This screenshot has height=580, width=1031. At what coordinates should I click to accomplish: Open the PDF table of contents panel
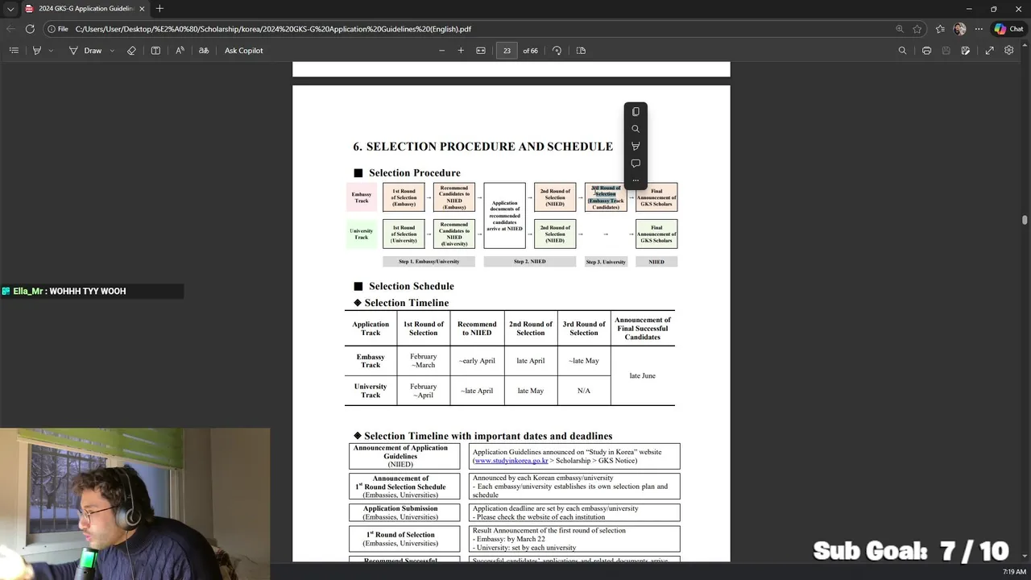[x=14, y=50]
